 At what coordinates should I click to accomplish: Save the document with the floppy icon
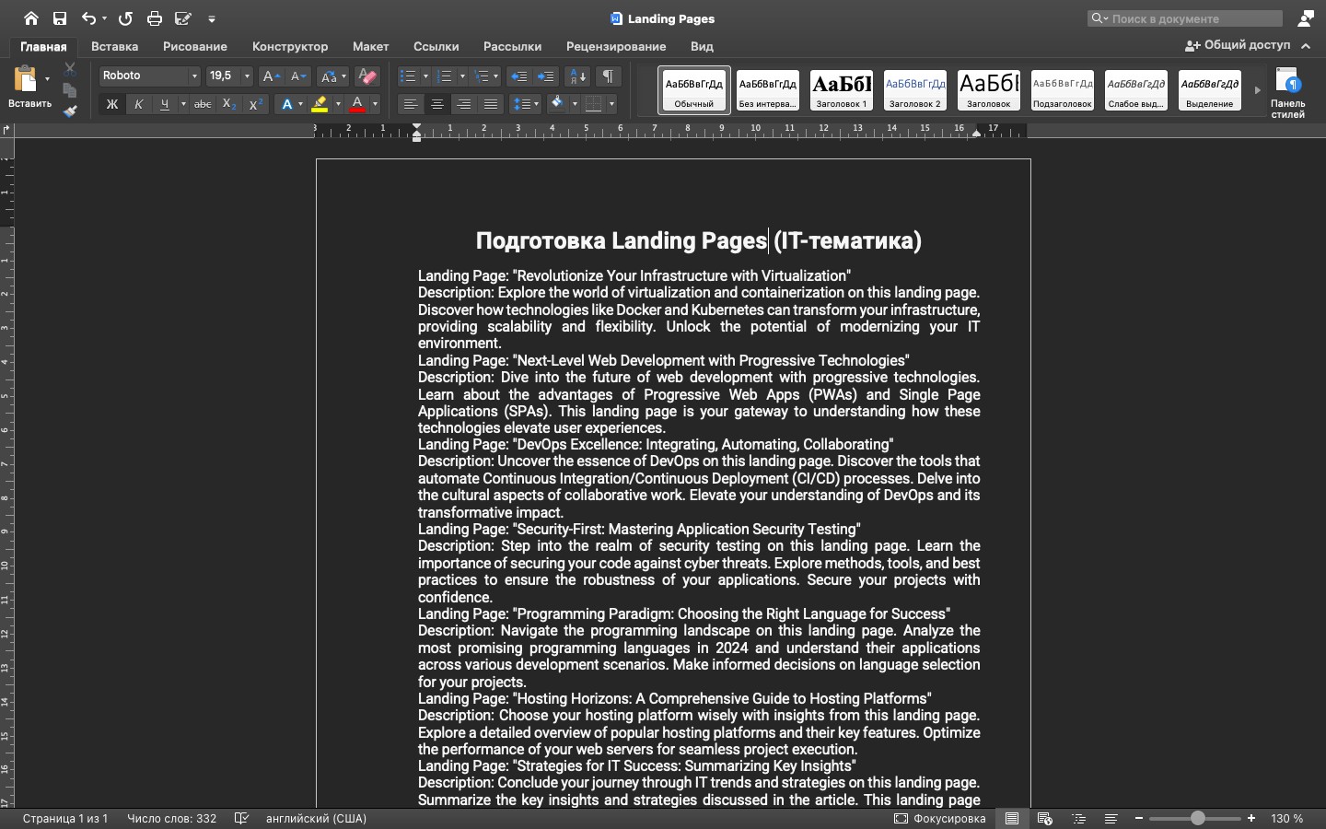click(60, 18)
